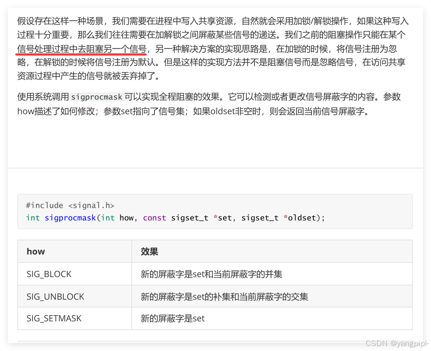Click the underlined text '信号处理过程中去阻塞另一个信号'
431x351 pixels.
point(81,49)
